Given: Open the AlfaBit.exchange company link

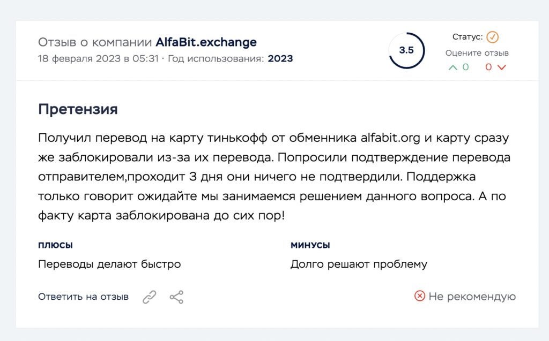Looking at the screenshot, I should pos(206,42).
